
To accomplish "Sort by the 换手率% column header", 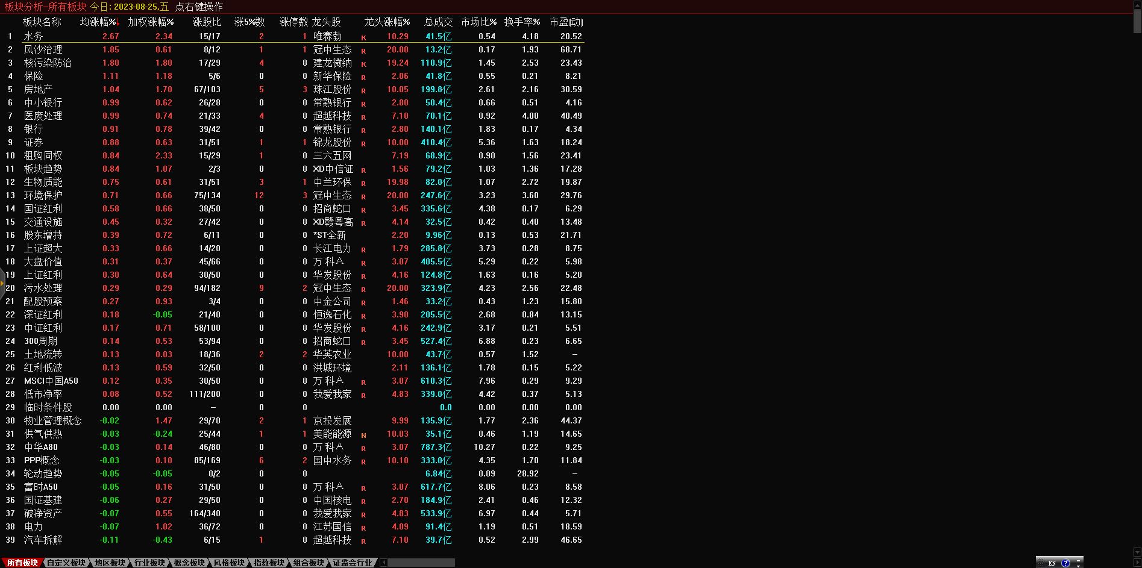I will 522,22.
